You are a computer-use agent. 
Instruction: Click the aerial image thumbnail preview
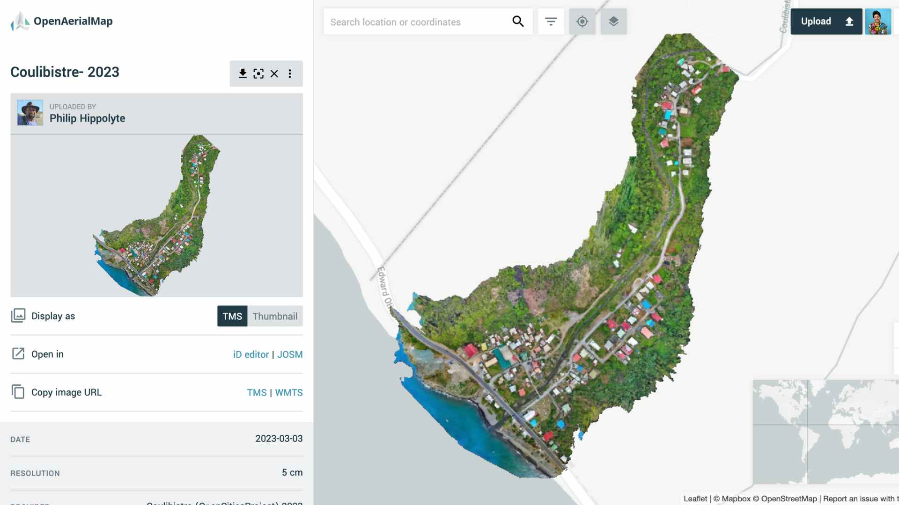click(156, 215)
